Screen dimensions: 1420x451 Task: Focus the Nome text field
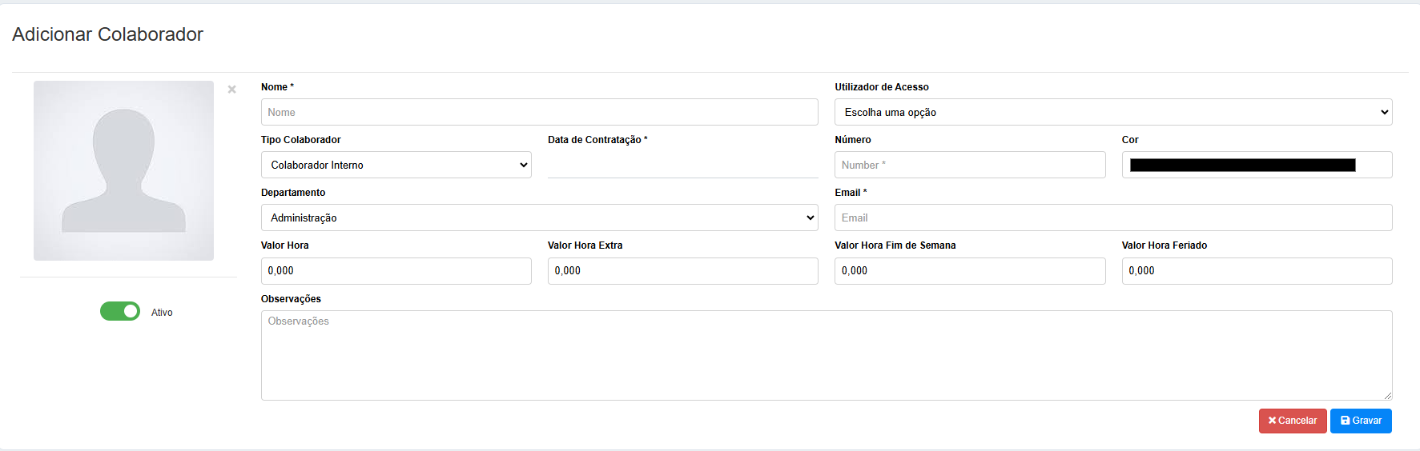click(x=540, y=112)
